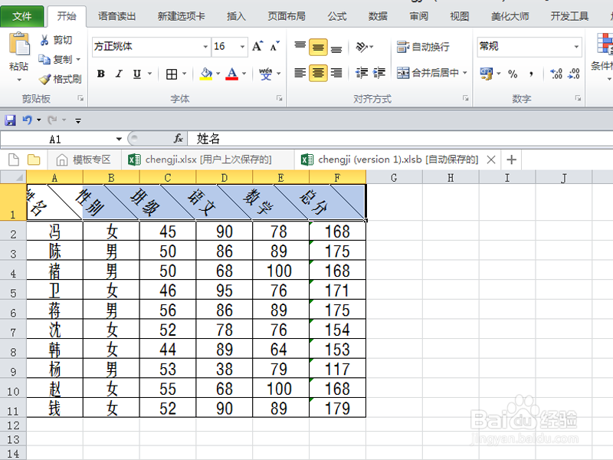Toggle middle vertical alignment

click(x=318, y=47)
